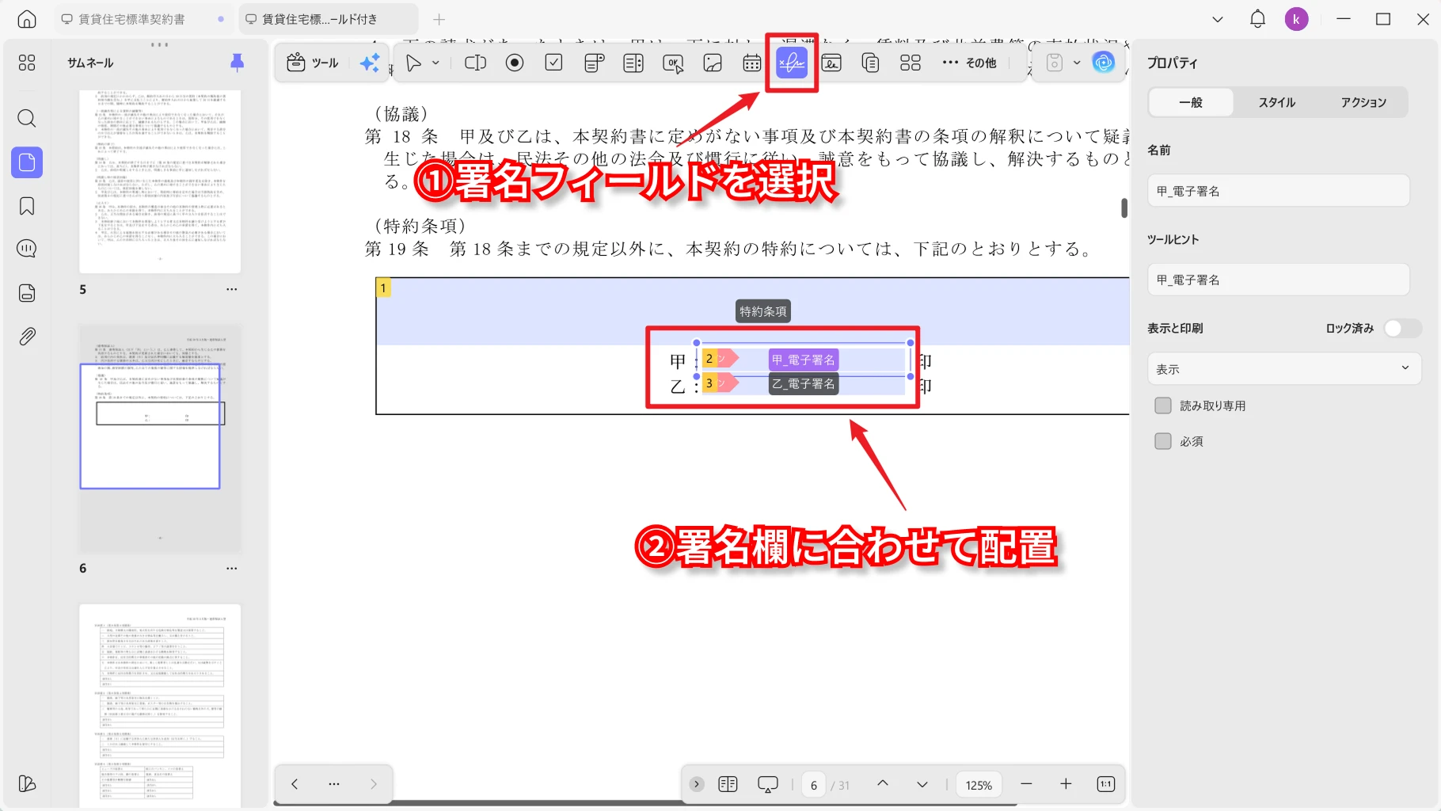
Task: Open the bookmarks panel icon
Action: pyautogui.click(x=27, y=206)
